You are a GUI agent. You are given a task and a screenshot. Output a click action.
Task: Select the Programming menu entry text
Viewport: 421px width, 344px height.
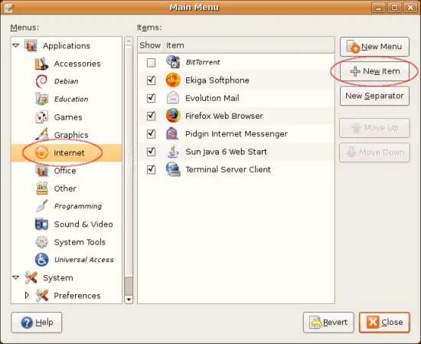point(78,206)
